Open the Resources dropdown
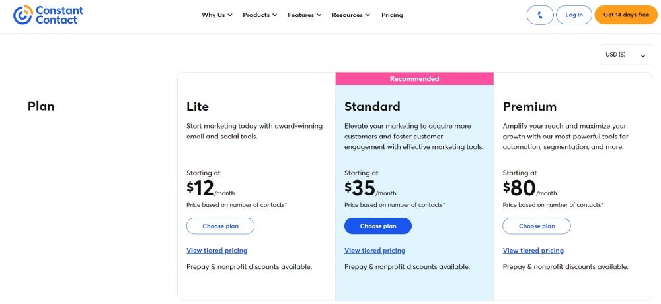 (351, 15)
